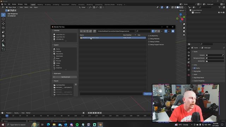Switch perspective/orthographic grid icon in viewport

184,35
